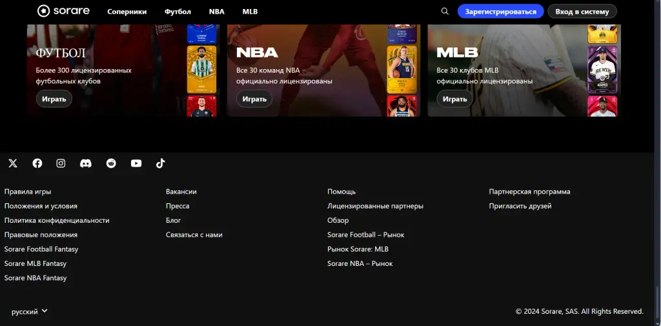The height and width of the screenshot is (326, 661).
Task: Open the Обзор link
Action: pos(338,220)
